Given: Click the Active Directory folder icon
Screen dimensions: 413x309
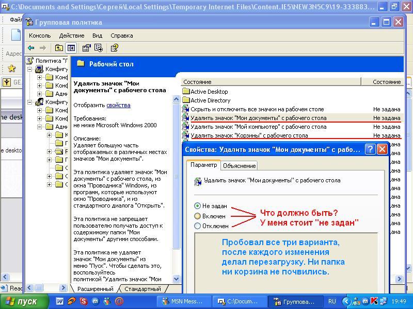Looking at the screenshot, I should [186, 100].
